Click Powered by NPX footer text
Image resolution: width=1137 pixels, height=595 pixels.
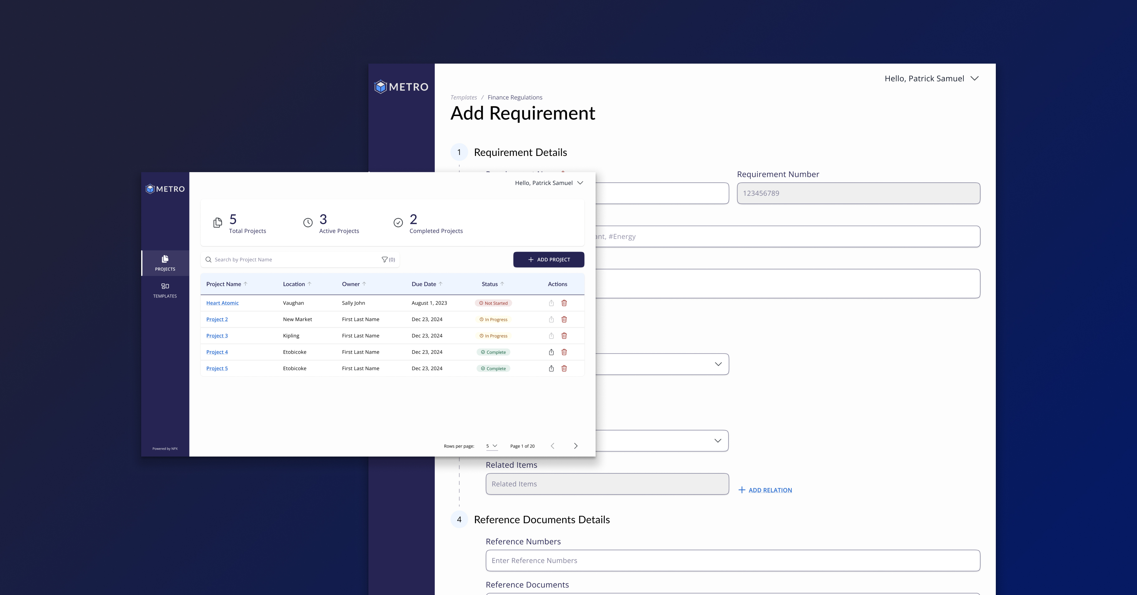pyautogui.click(x=165, y=449)
